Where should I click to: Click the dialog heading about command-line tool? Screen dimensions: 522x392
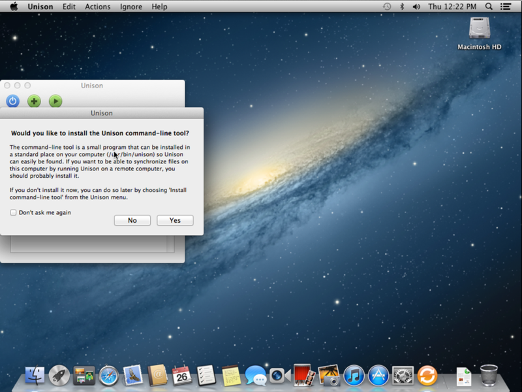click(x=100, y=133)
